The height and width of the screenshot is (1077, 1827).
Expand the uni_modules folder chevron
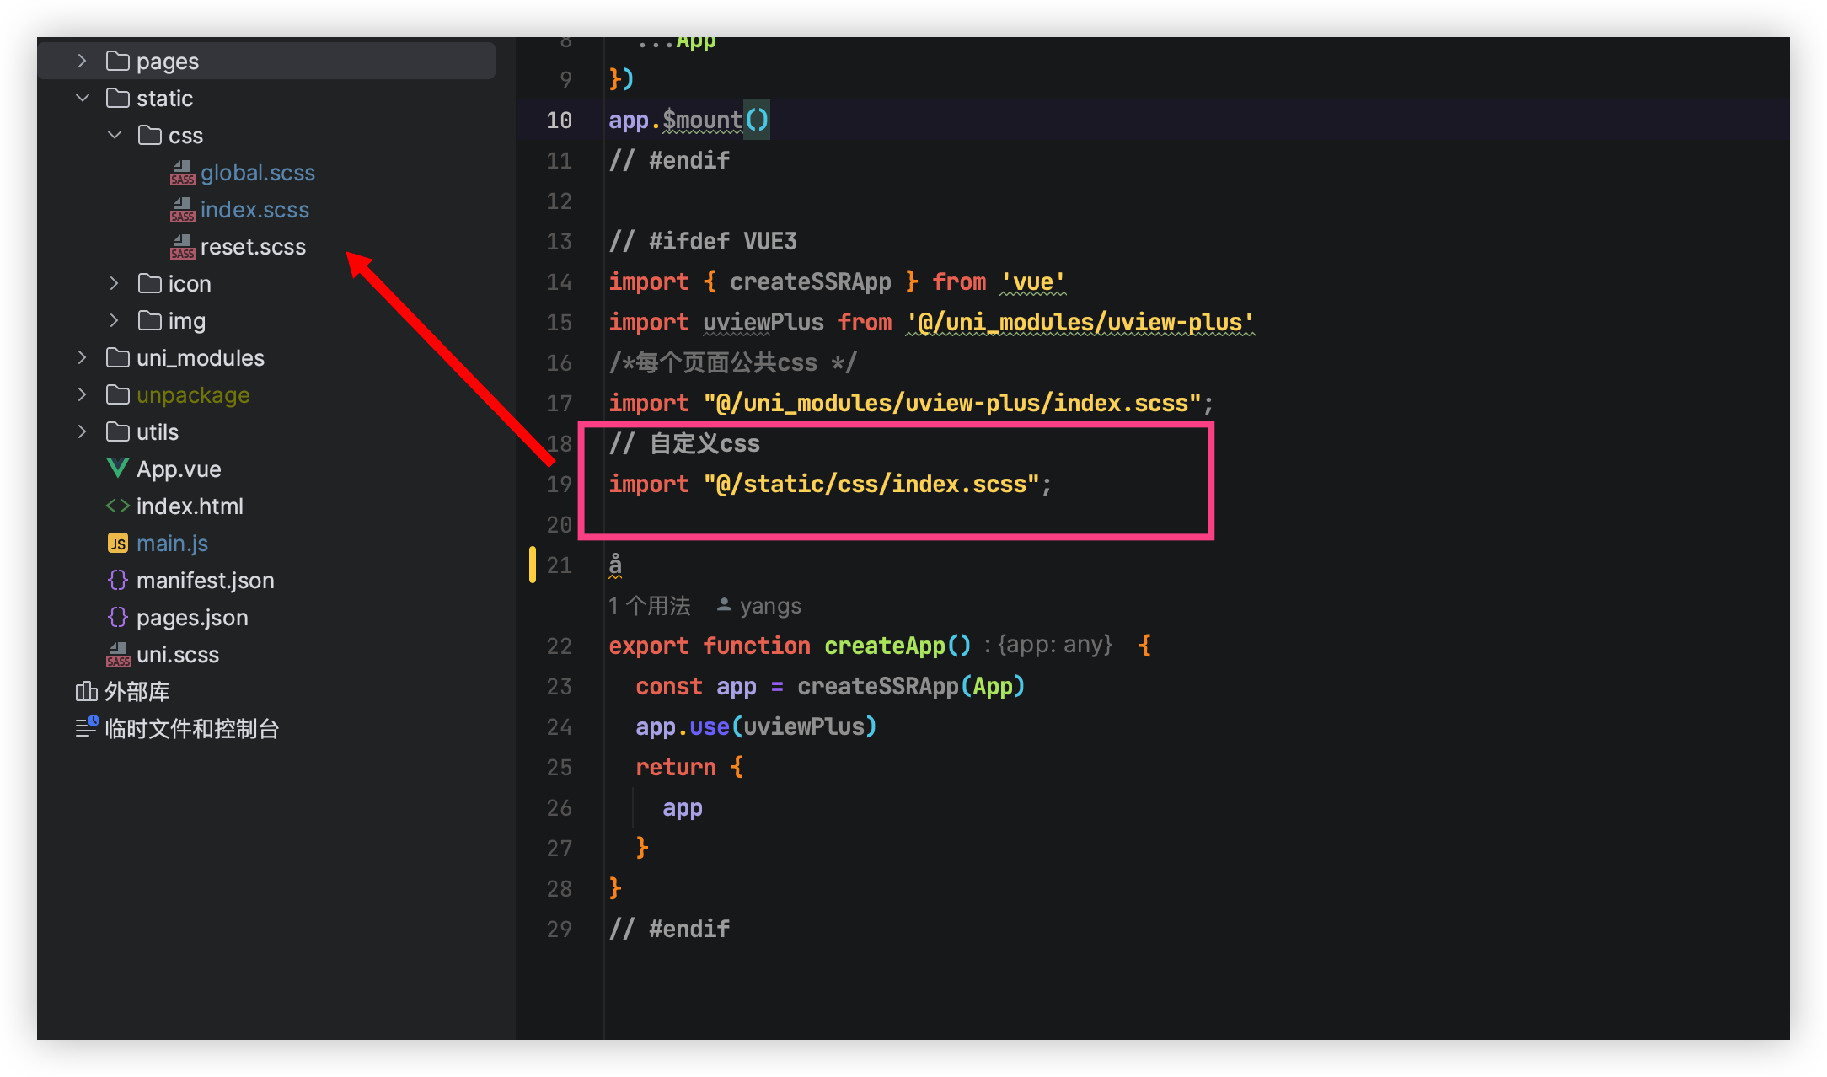coord(82,357)
